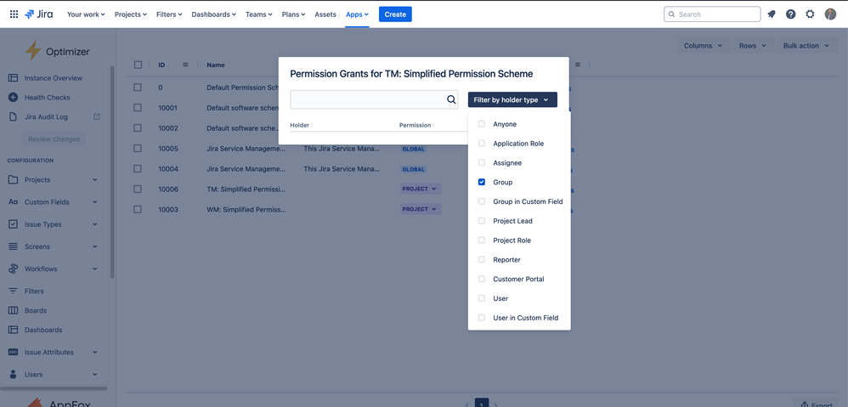Open the Your work menu

86,14
